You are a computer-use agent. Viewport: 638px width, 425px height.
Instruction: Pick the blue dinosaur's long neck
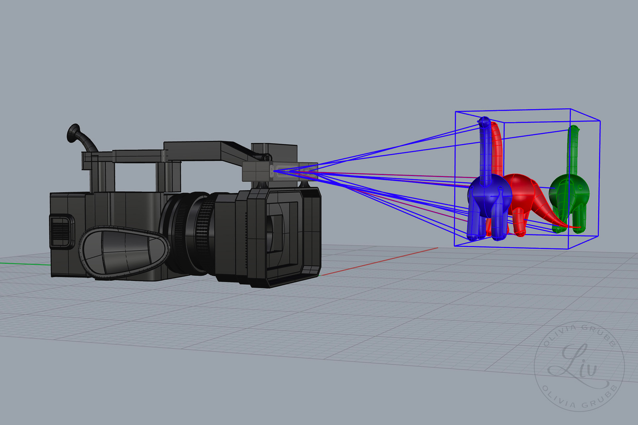[x=485, y=149]
